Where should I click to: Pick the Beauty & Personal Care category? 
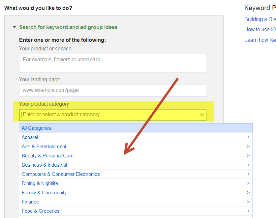pyautogui.click(x=47, y=156)
